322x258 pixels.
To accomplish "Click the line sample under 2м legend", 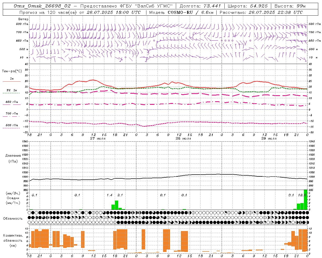I will click(x=12, y=82).
